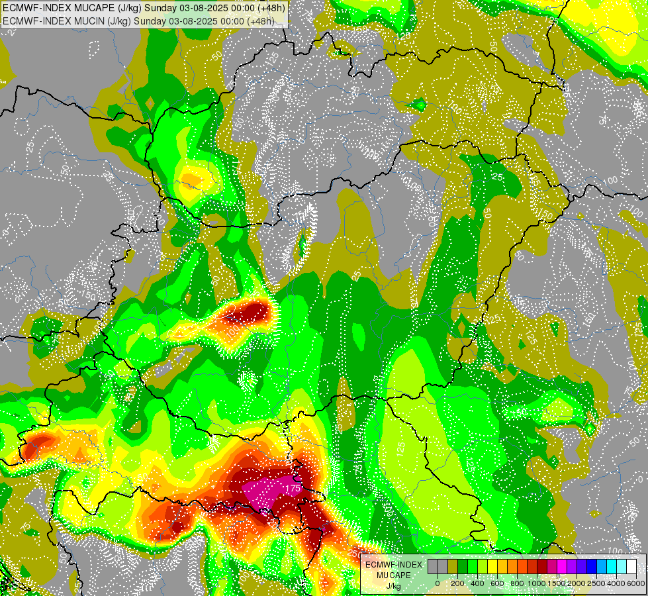Image resolution: width=648 pixels, height=596 pixels.
Task: Select the bright magenta legend swatch
Action: (562, 566)
